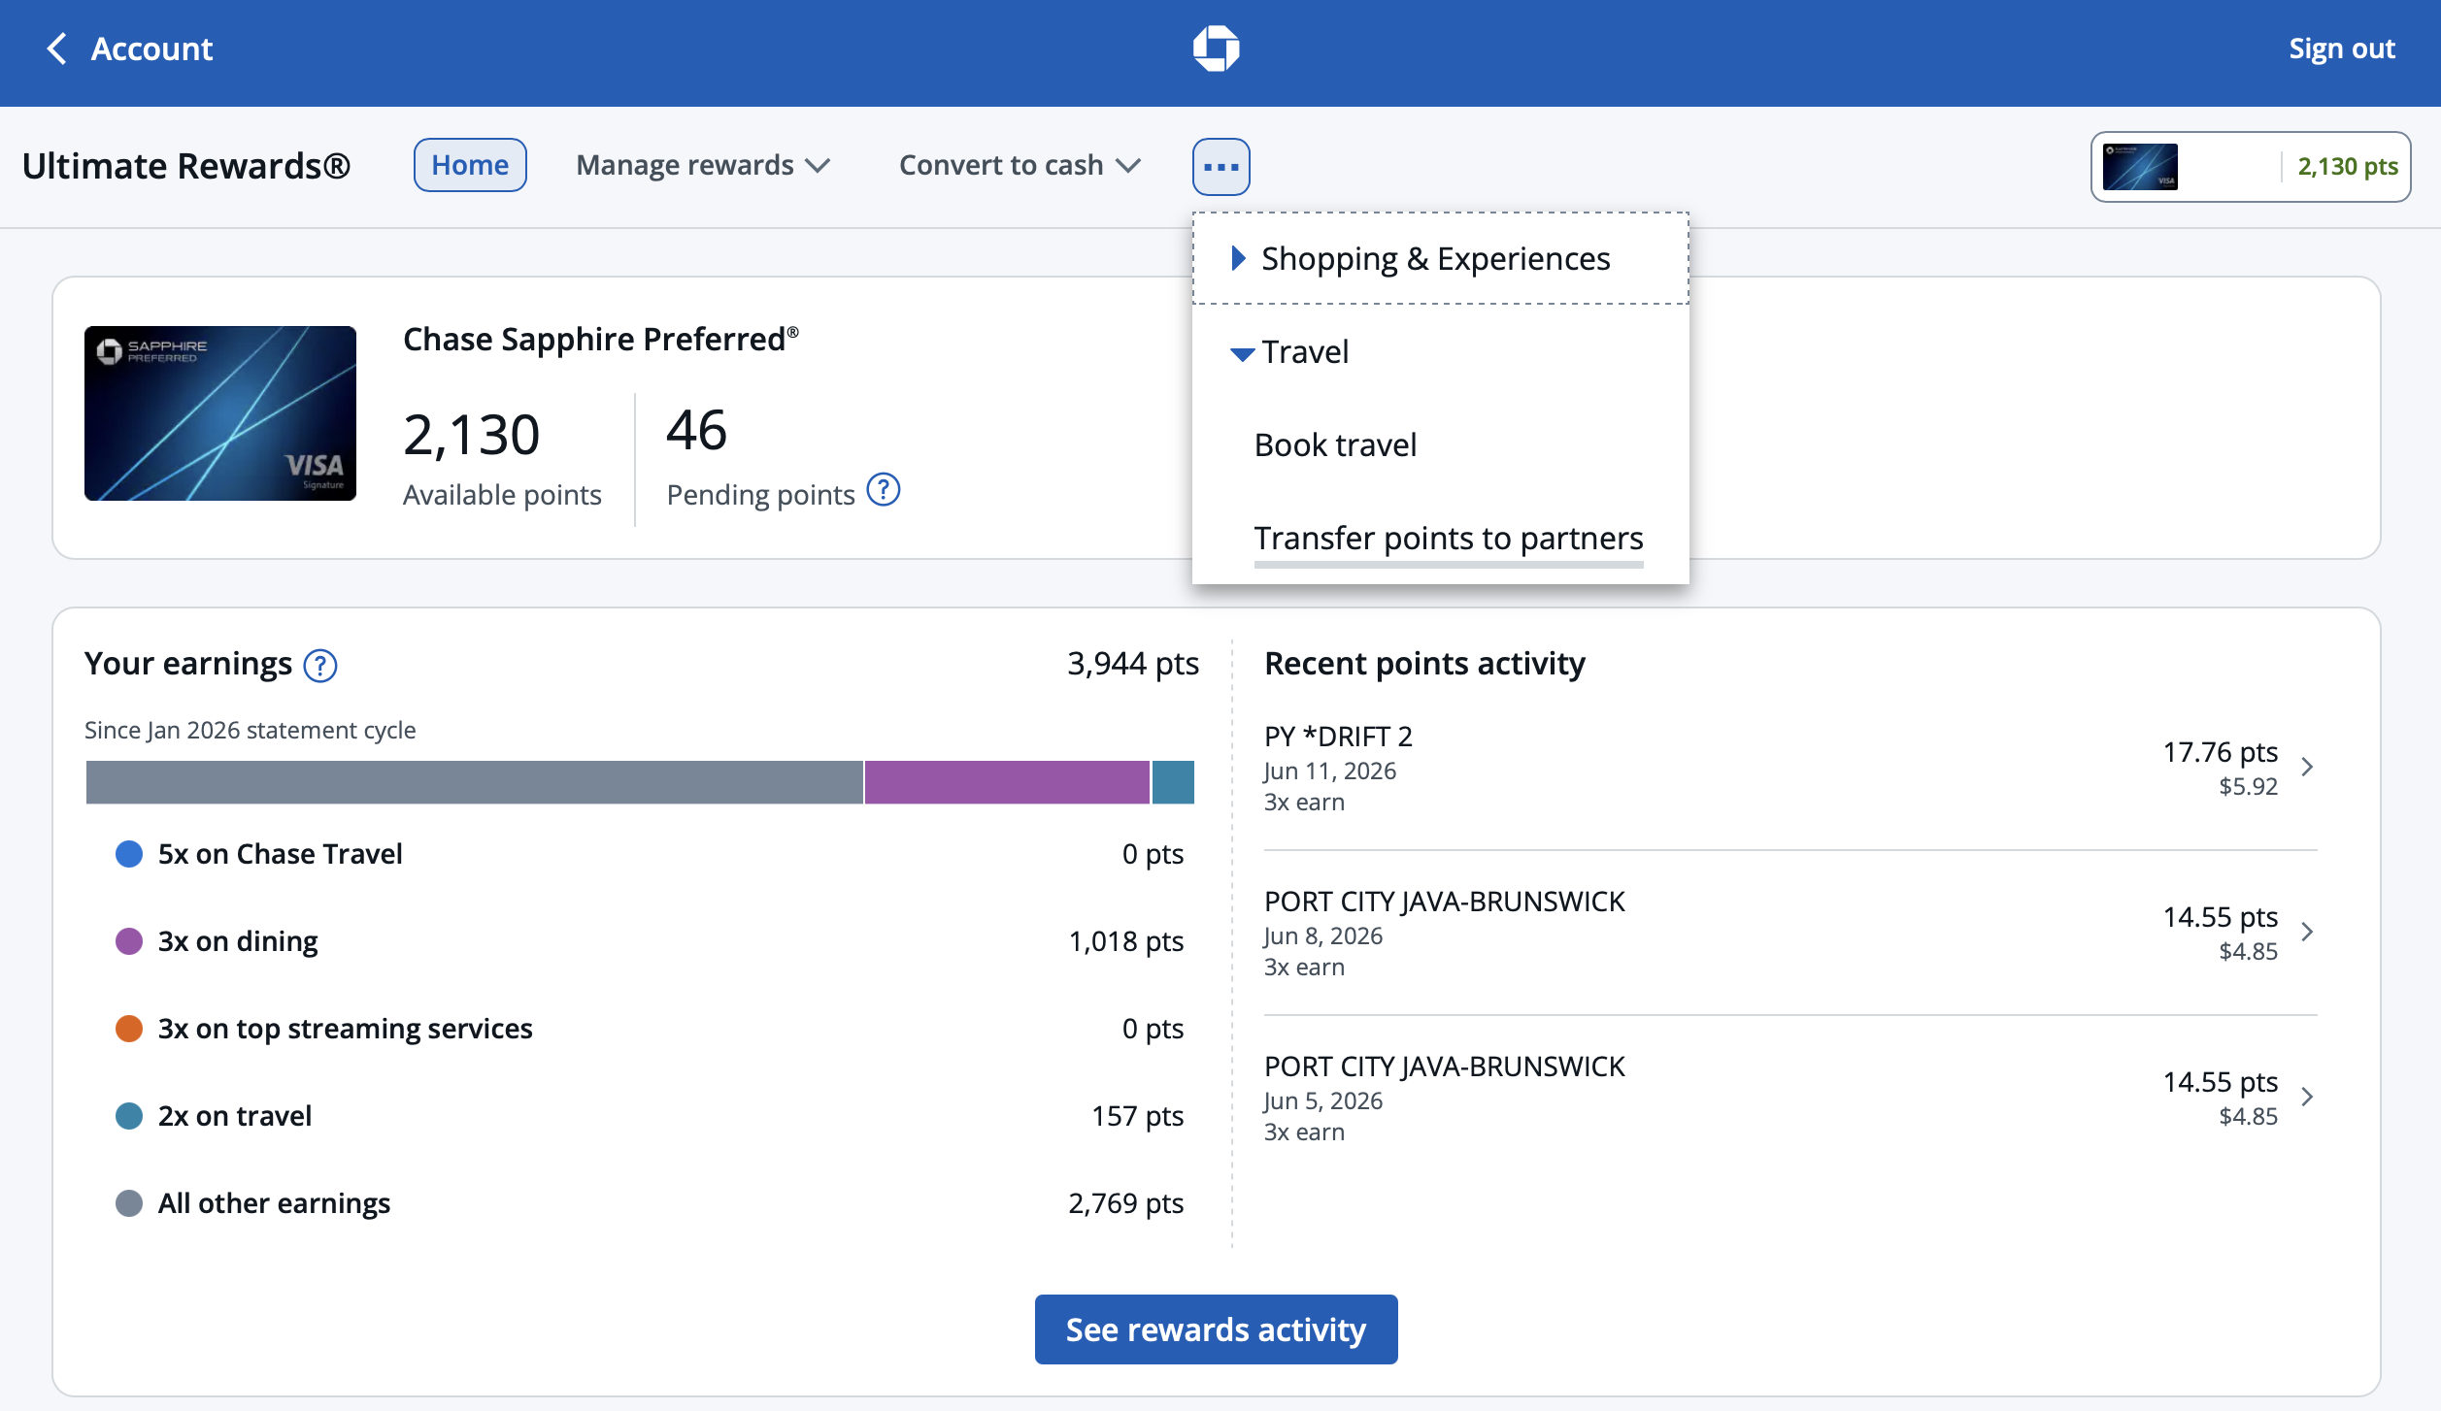Click Sign out
This screenshot has width=2441, height=1411.
click(2342, 49)
